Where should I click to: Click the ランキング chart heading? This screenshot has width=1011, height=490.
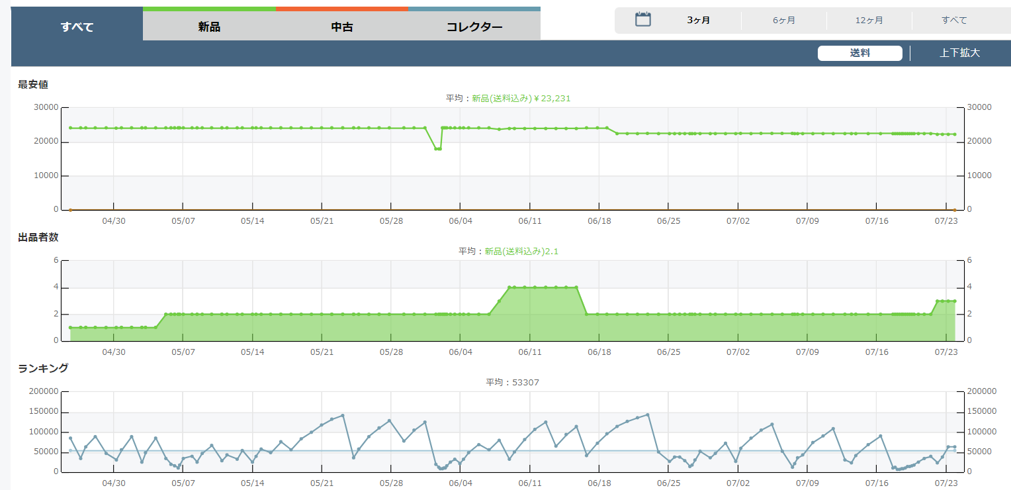coord(43,368)
